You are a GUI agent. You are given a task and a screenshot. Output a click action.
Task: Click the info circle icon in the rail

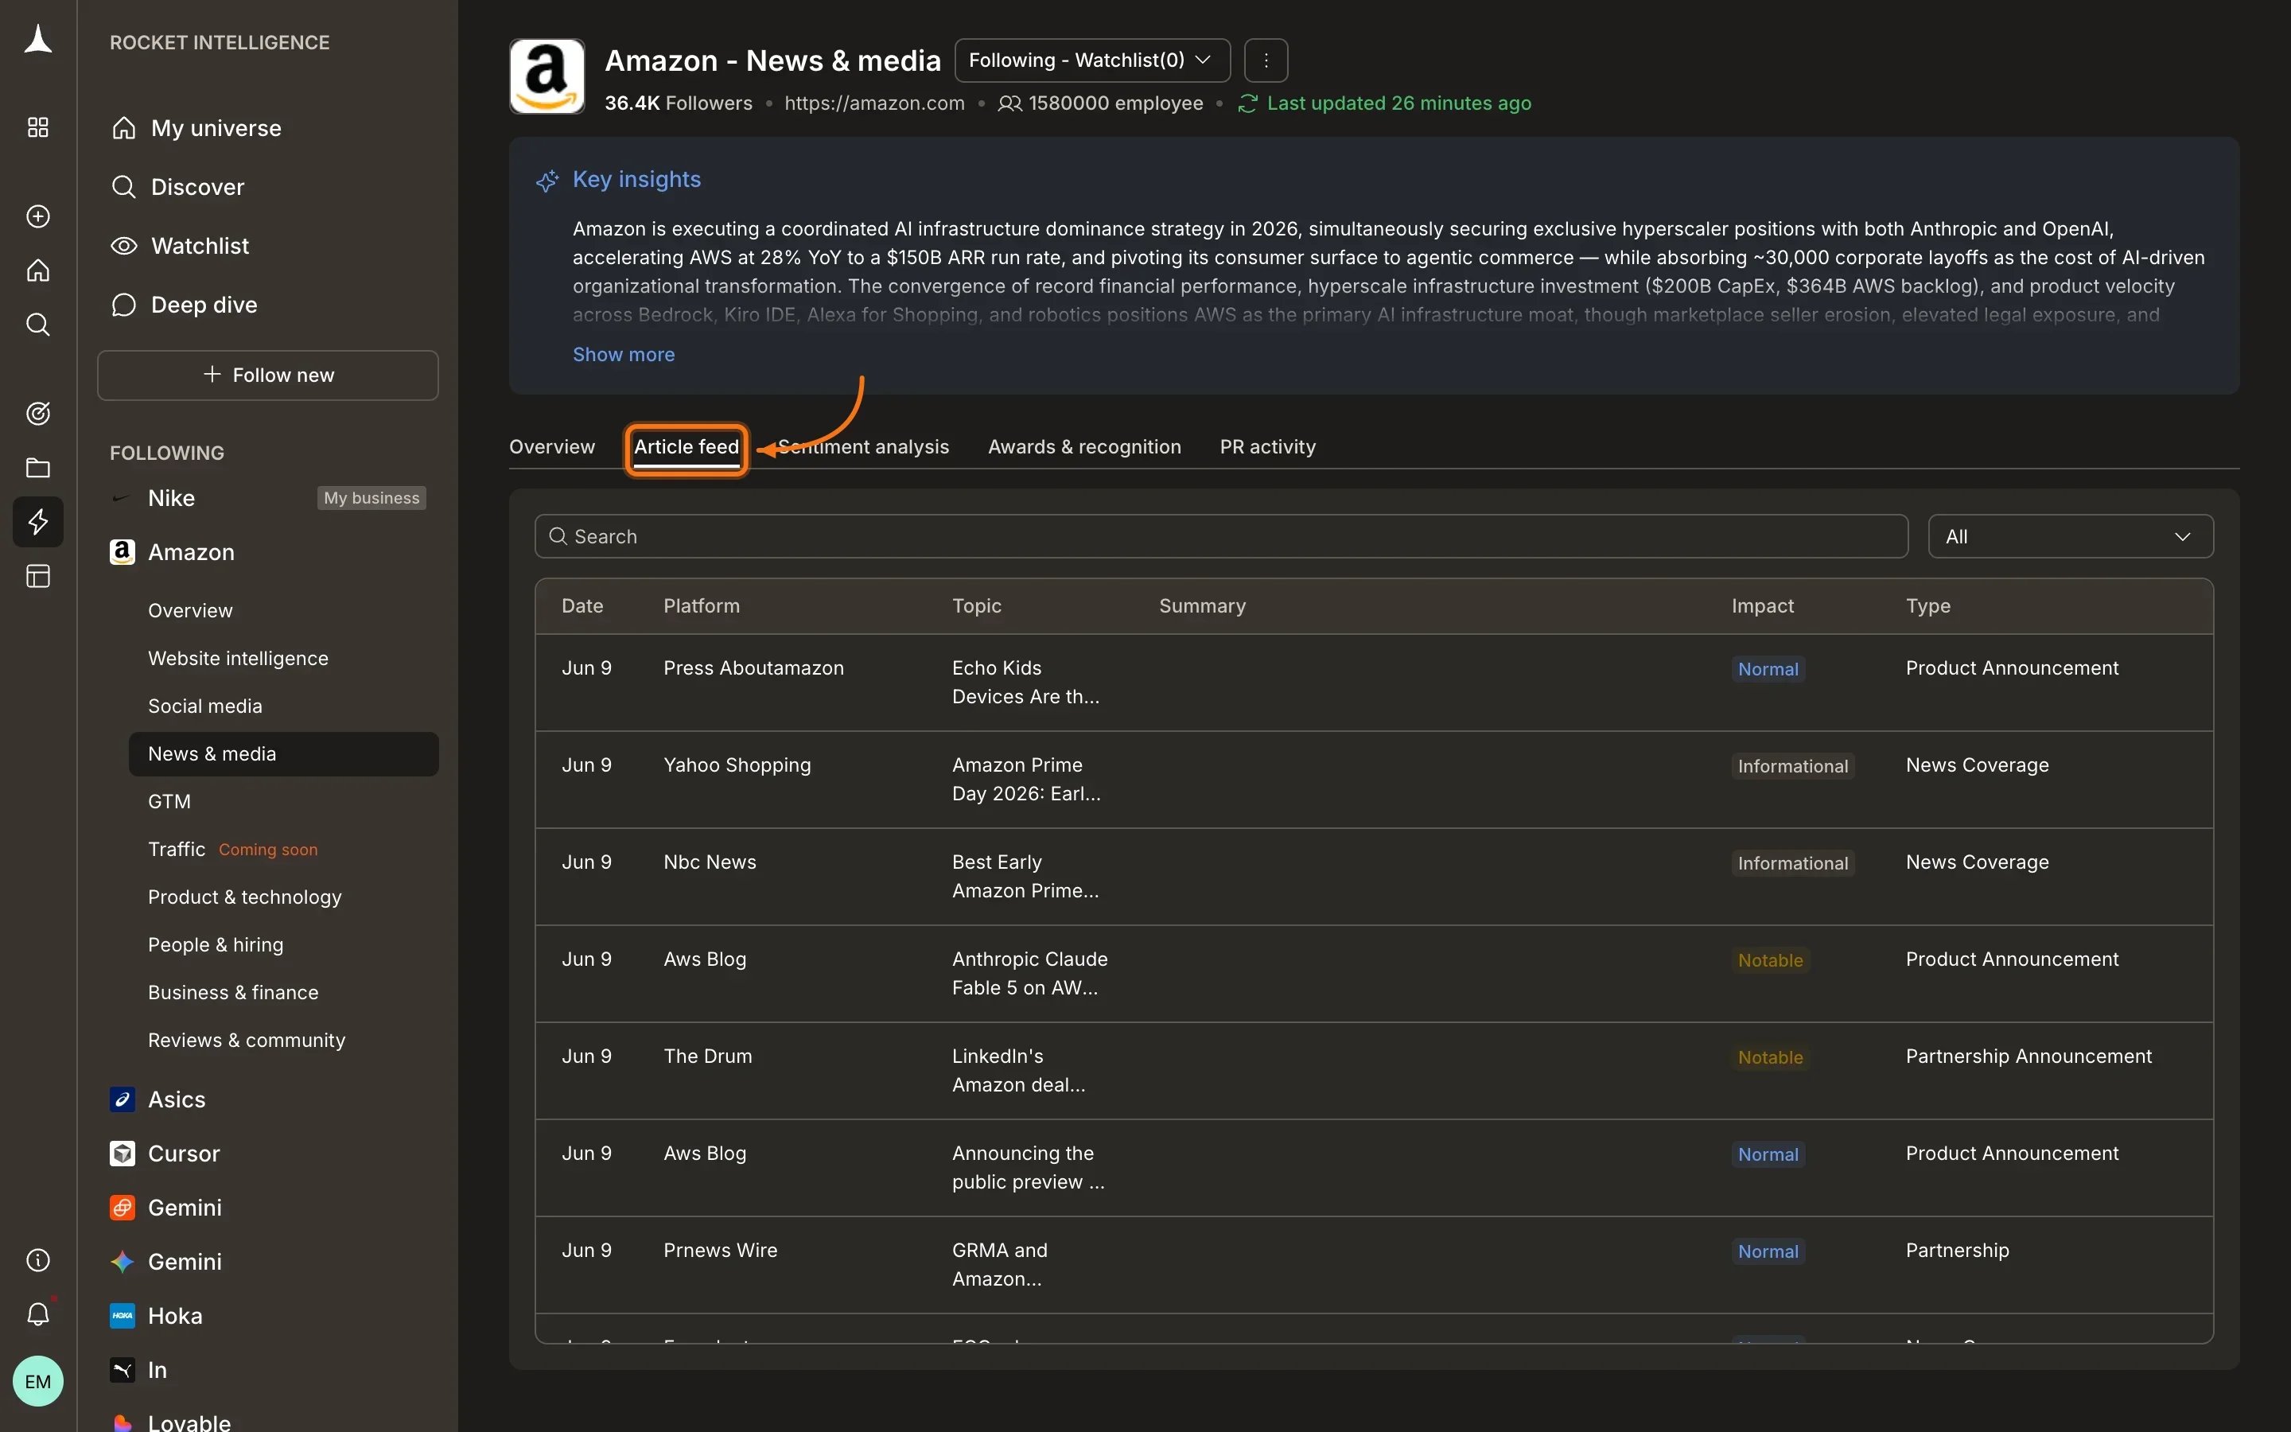click(38, 1259)
